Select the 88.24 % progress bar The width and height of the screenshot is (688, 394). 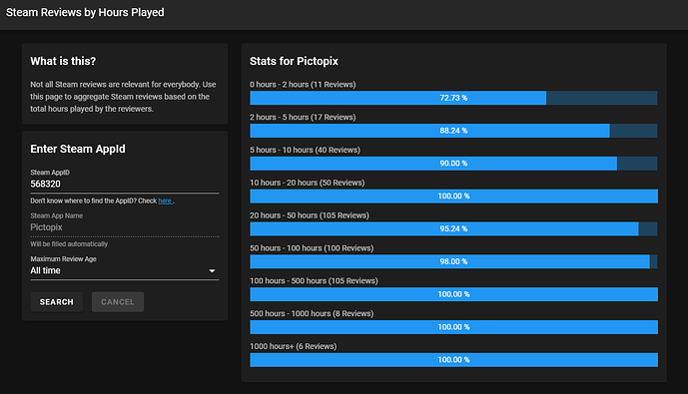point(453,131)
